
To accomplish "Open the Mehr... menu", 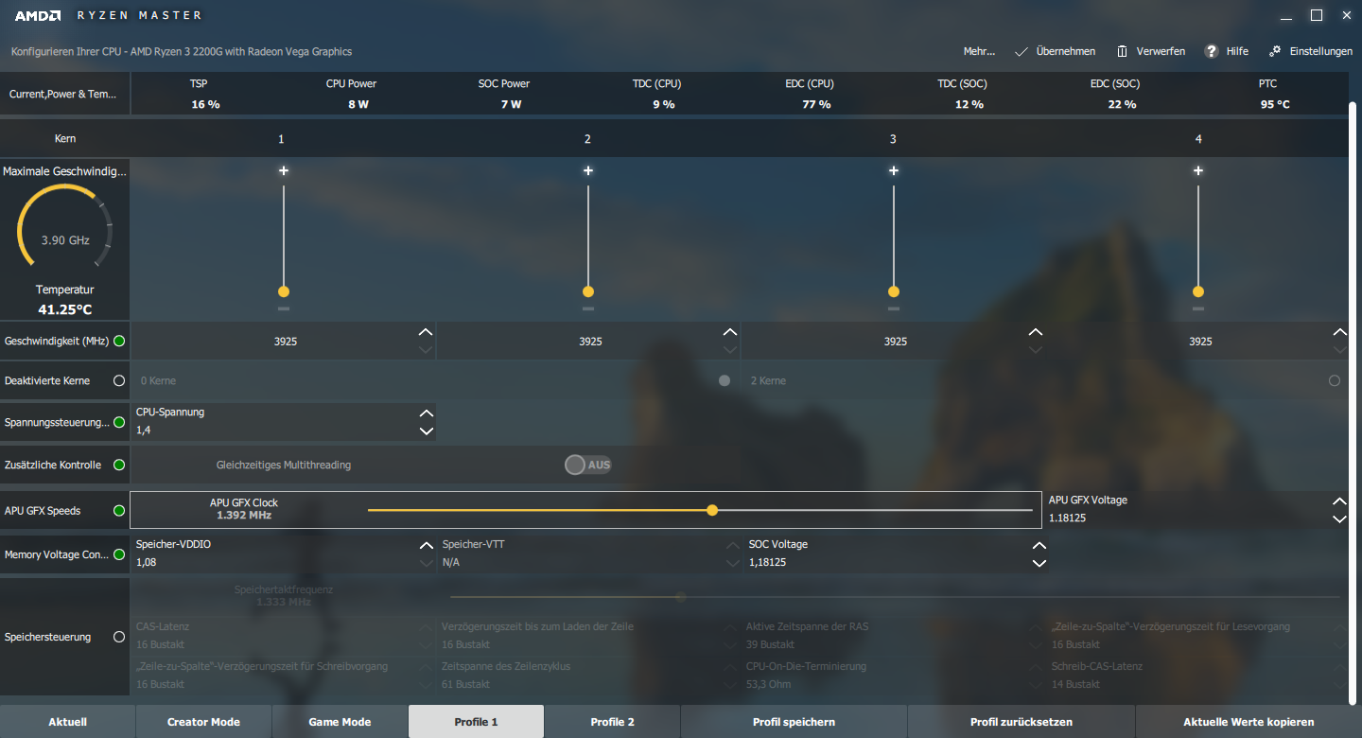I will (x=979, y=52).
